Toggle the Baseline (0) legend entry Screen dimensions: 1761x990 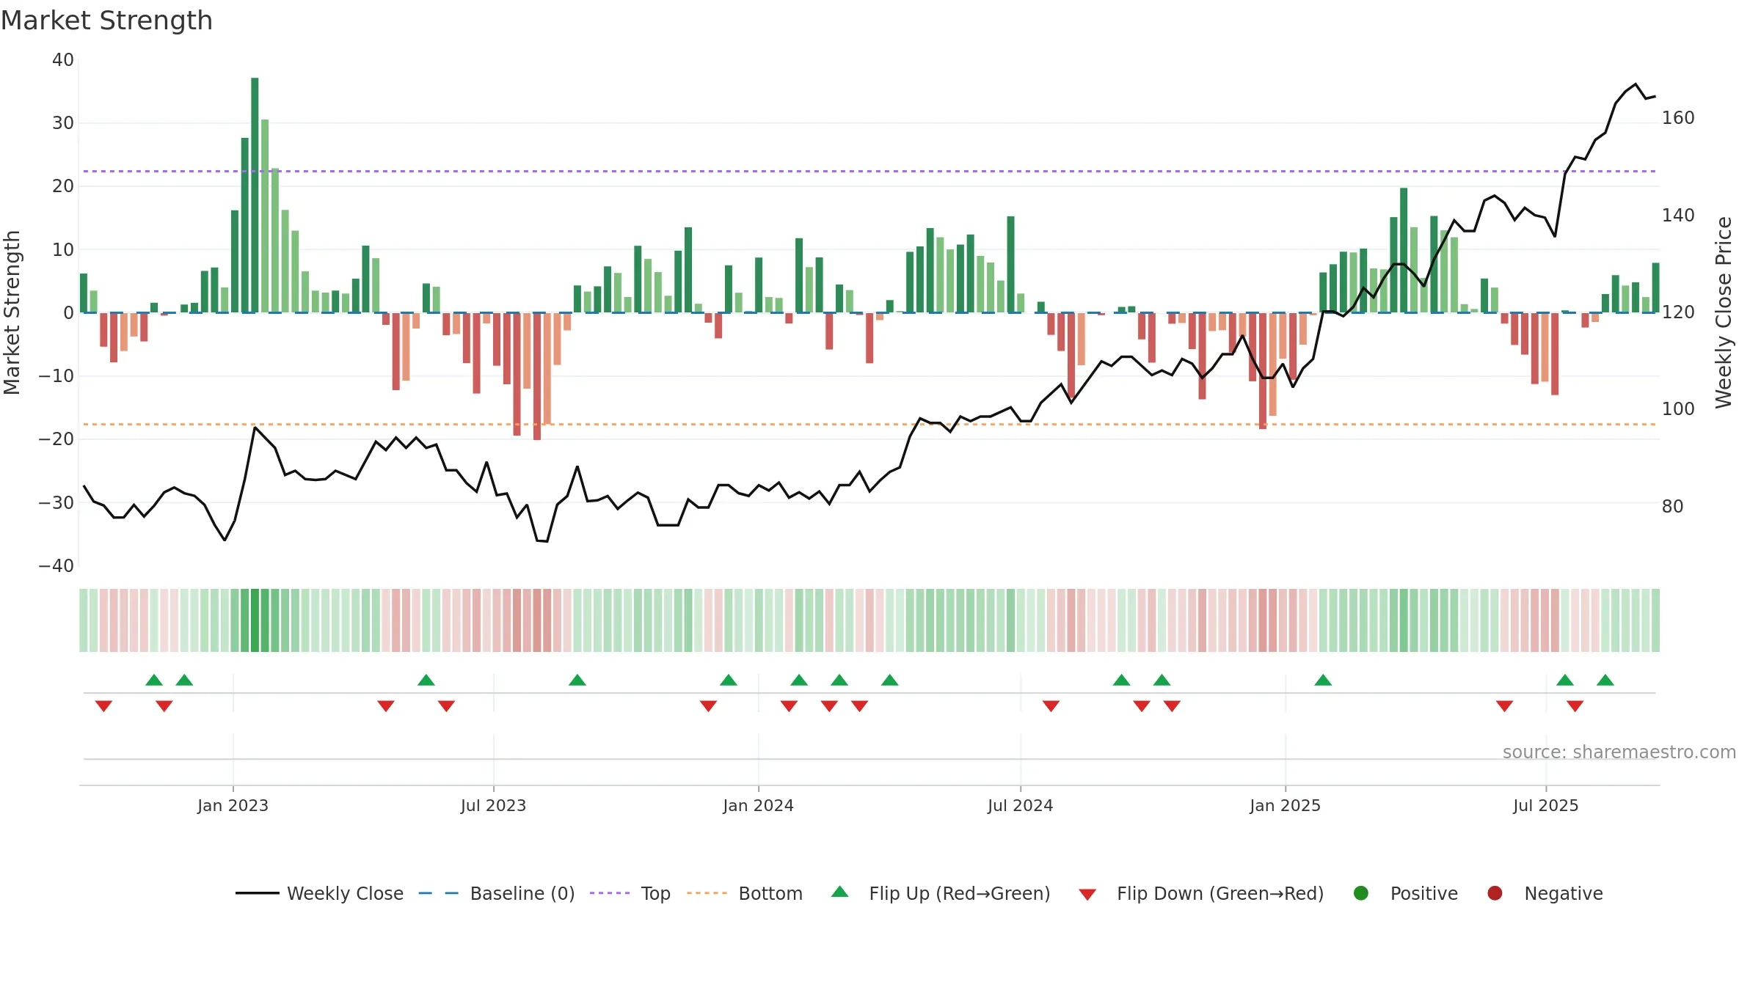(x=497, y=893)
